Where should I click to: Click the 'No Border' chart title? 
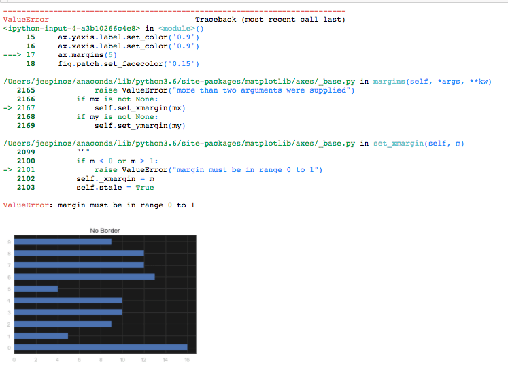105,231
